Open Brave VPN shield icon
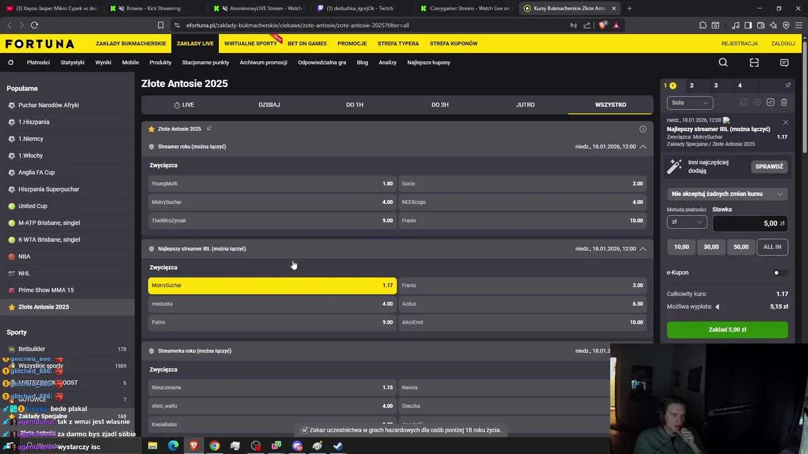The width and height of the screenshot is (808, 454). tap(786, 25)
